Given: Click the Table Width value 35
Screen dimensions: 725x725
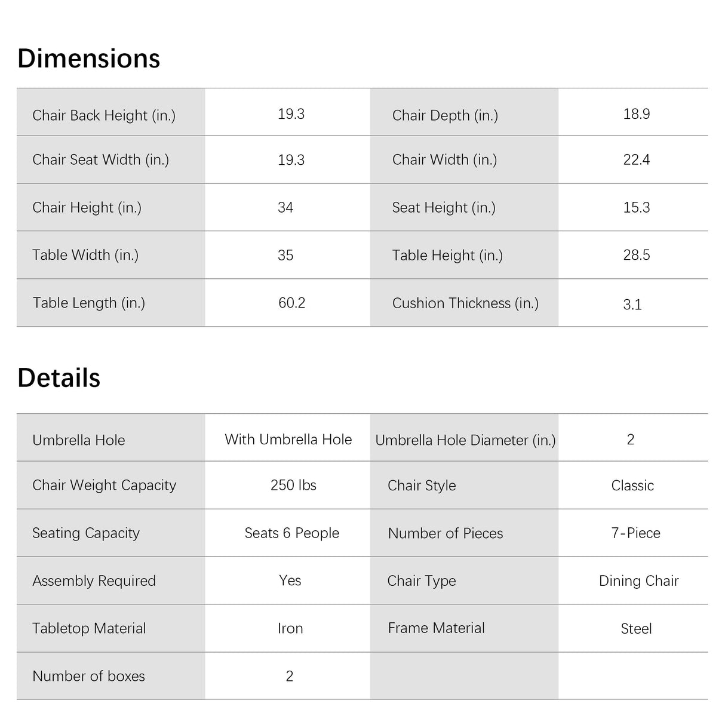Looking at the screenshot, I should (x=285, y=255).
